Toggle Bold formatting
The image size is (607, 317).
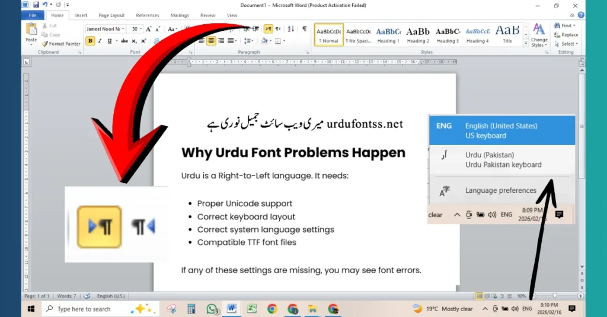90,41
